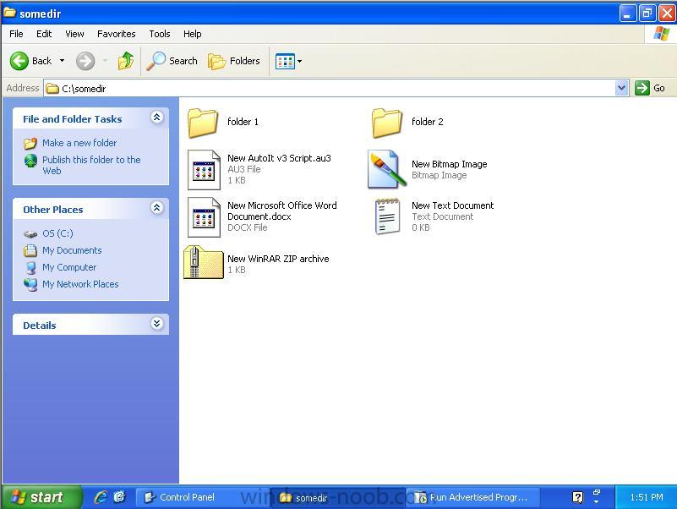Viewport: 677px width, 509px height.
Task: Click the My Computer icon in sidebar
Action: [x=30, y=268]
